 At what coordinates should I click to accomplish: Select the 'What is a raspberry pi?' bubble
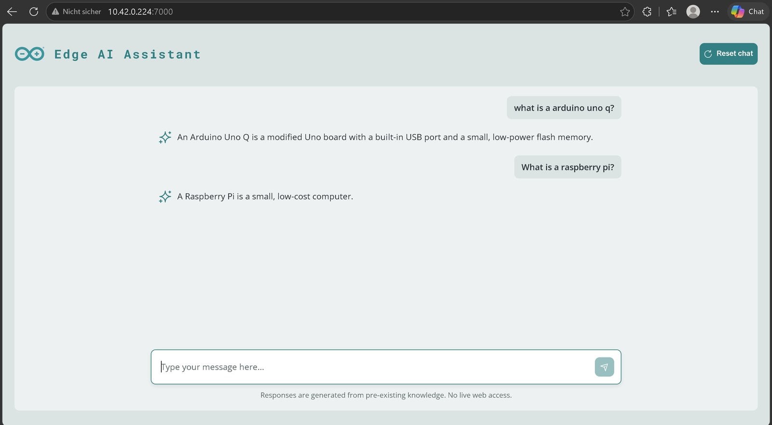click(567, 167)
